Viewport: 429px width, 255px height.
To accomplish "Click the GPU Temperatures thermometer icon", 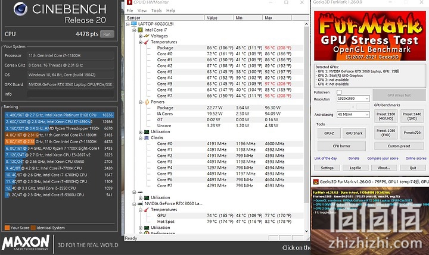I will point(147,209).
